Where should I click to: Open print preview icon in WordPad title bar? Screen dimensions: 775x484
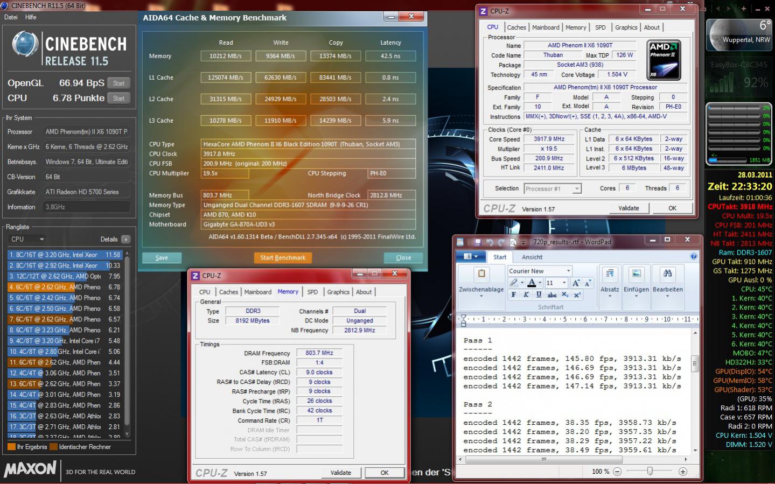[513, 242]
